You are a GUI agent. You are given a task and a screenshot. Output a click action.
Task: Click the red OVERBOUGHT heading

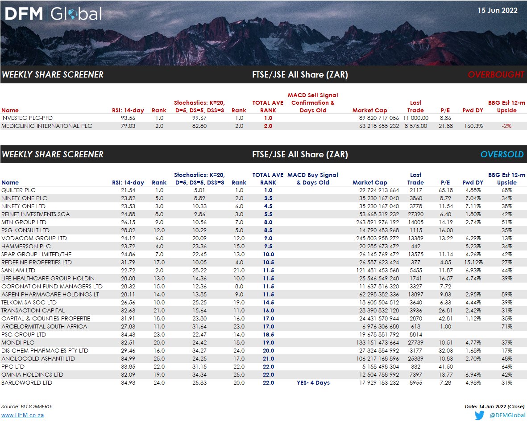click(496, 74)
